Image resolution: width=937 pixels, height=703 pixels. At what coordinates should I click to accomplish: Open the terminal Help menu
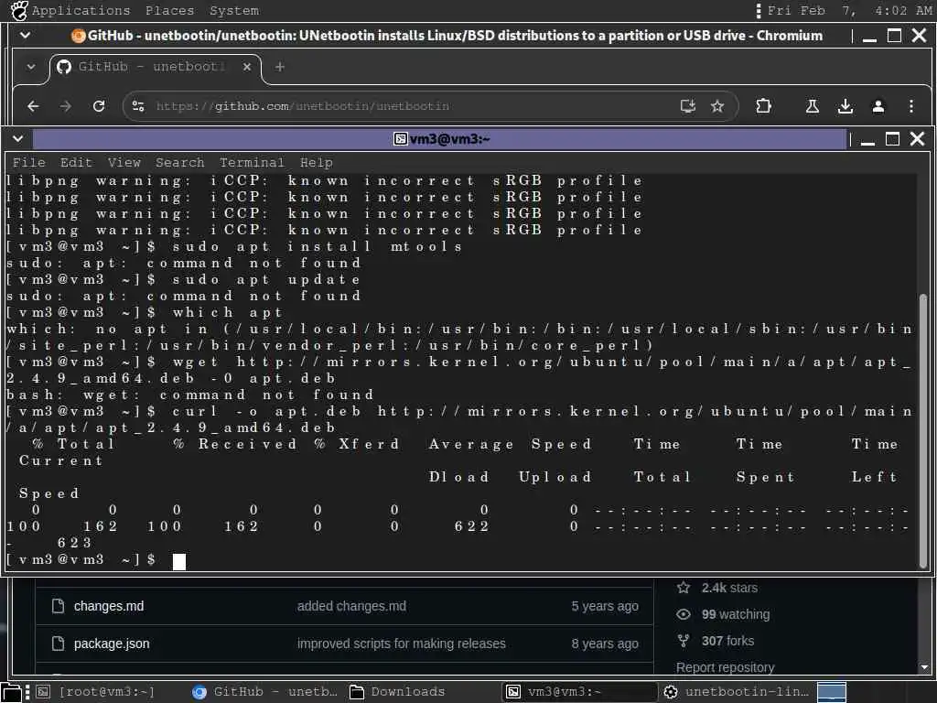point(316,163)
